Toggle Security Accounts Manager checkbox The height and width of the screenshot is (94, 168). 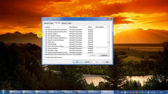46,40
